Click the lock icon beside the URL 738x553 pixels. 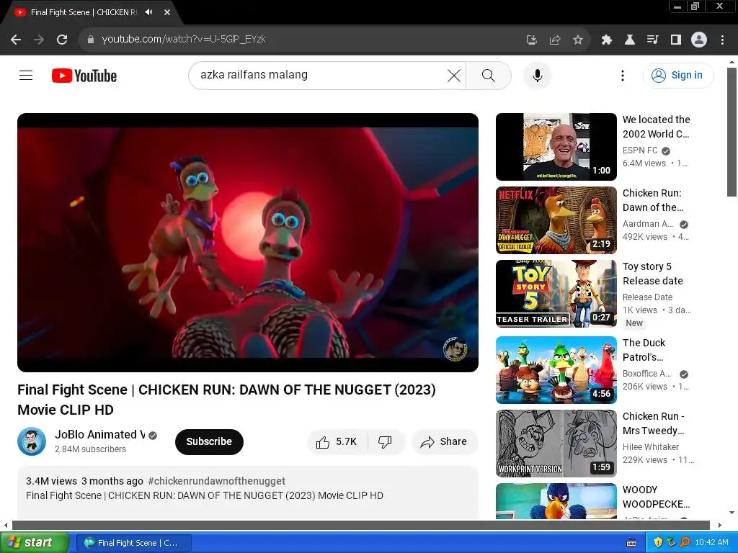coord(90,40)
